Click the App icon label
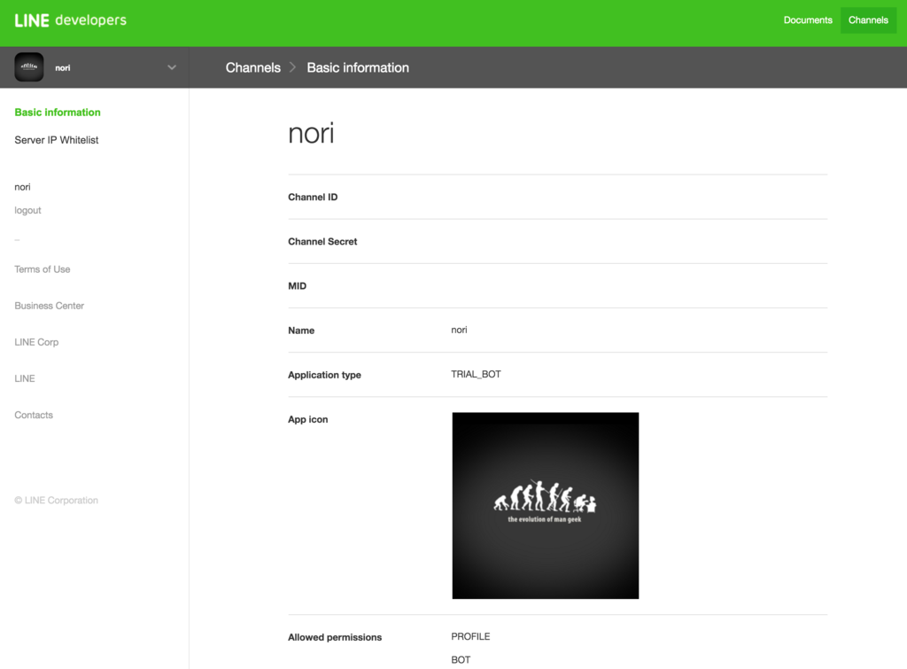The width and height of the screenshot is (907, 669). coord(307,420)
